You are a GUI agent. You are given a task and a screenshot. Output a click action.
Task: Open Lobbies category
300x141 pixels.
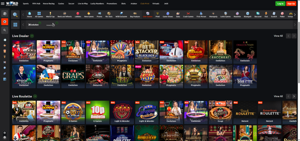pos(78,15)
